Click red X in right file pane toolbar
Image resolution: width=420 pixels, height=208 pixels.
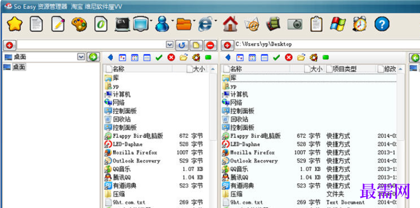[289, 57]
